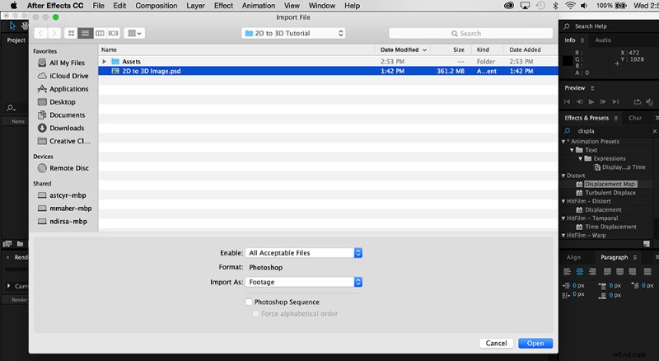The image size is (659, 361).
Task: Open the 2D to 3D Tutorial path dropdown
Action: click(x=294, y=33)
